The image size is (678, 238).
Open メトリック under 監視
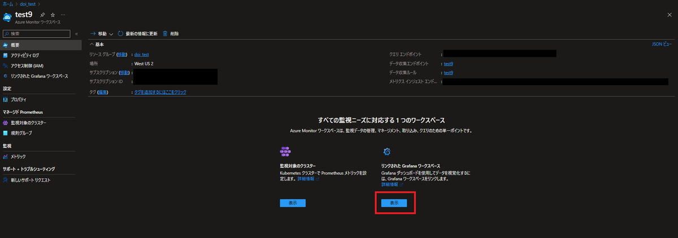pos(42,156)
